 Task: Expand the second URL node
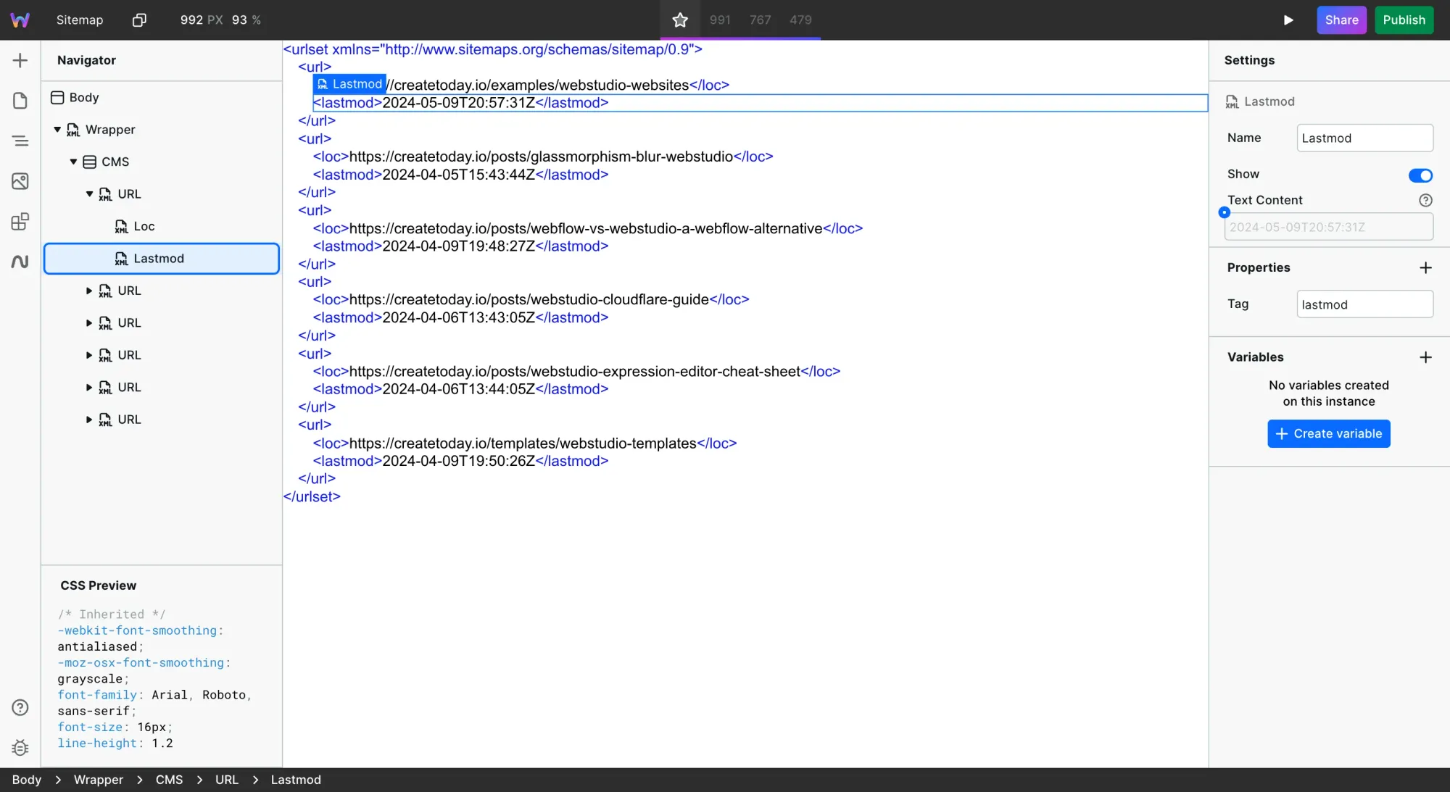(x=89, y=291)
